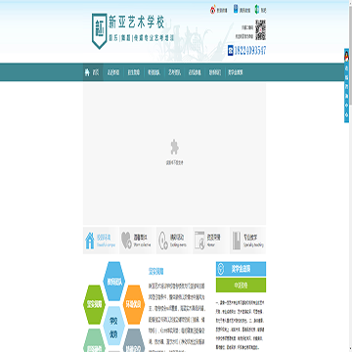Click the blue 奖学金政策 banner button
The width and height of the screenshot is (352, 352).
tap(241, 269)
